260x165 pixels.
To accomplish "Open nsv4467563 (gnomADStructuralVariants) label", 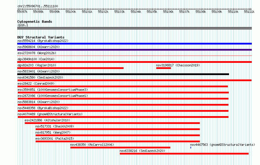I will pos(223,145).
